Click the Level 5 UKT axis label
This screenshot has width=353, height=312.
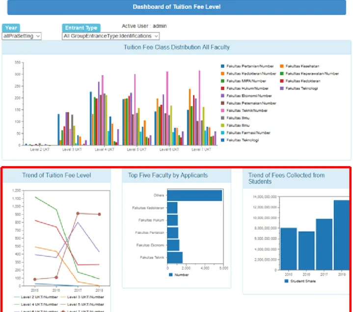click(x=136, y=149)
